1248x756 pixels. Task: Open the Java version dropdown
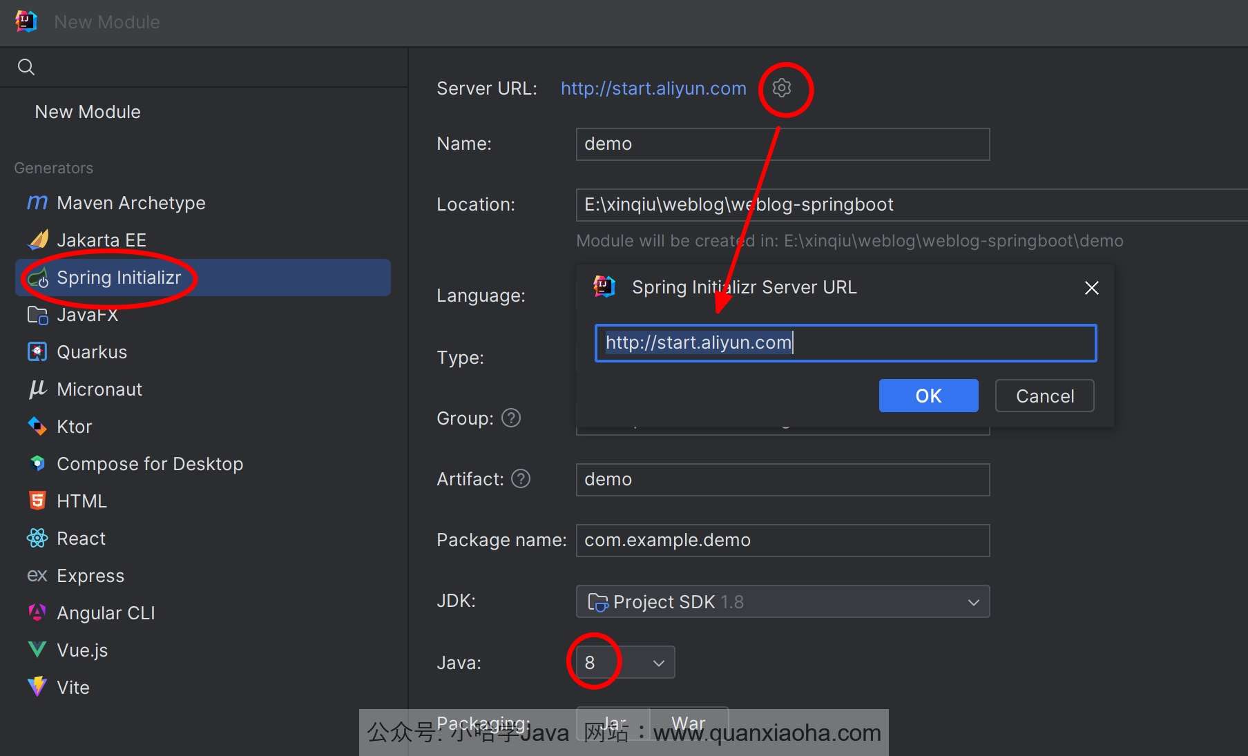tap(625, 662)
